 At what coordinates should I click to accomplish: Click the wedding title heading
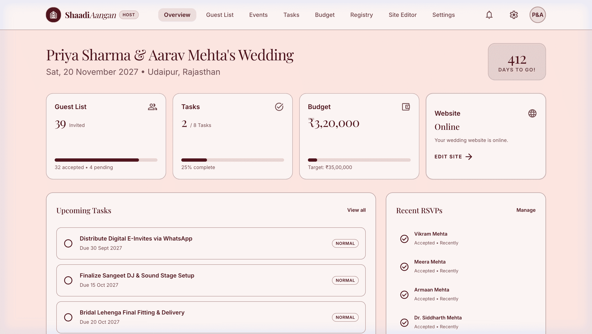[x=170, y=55]
